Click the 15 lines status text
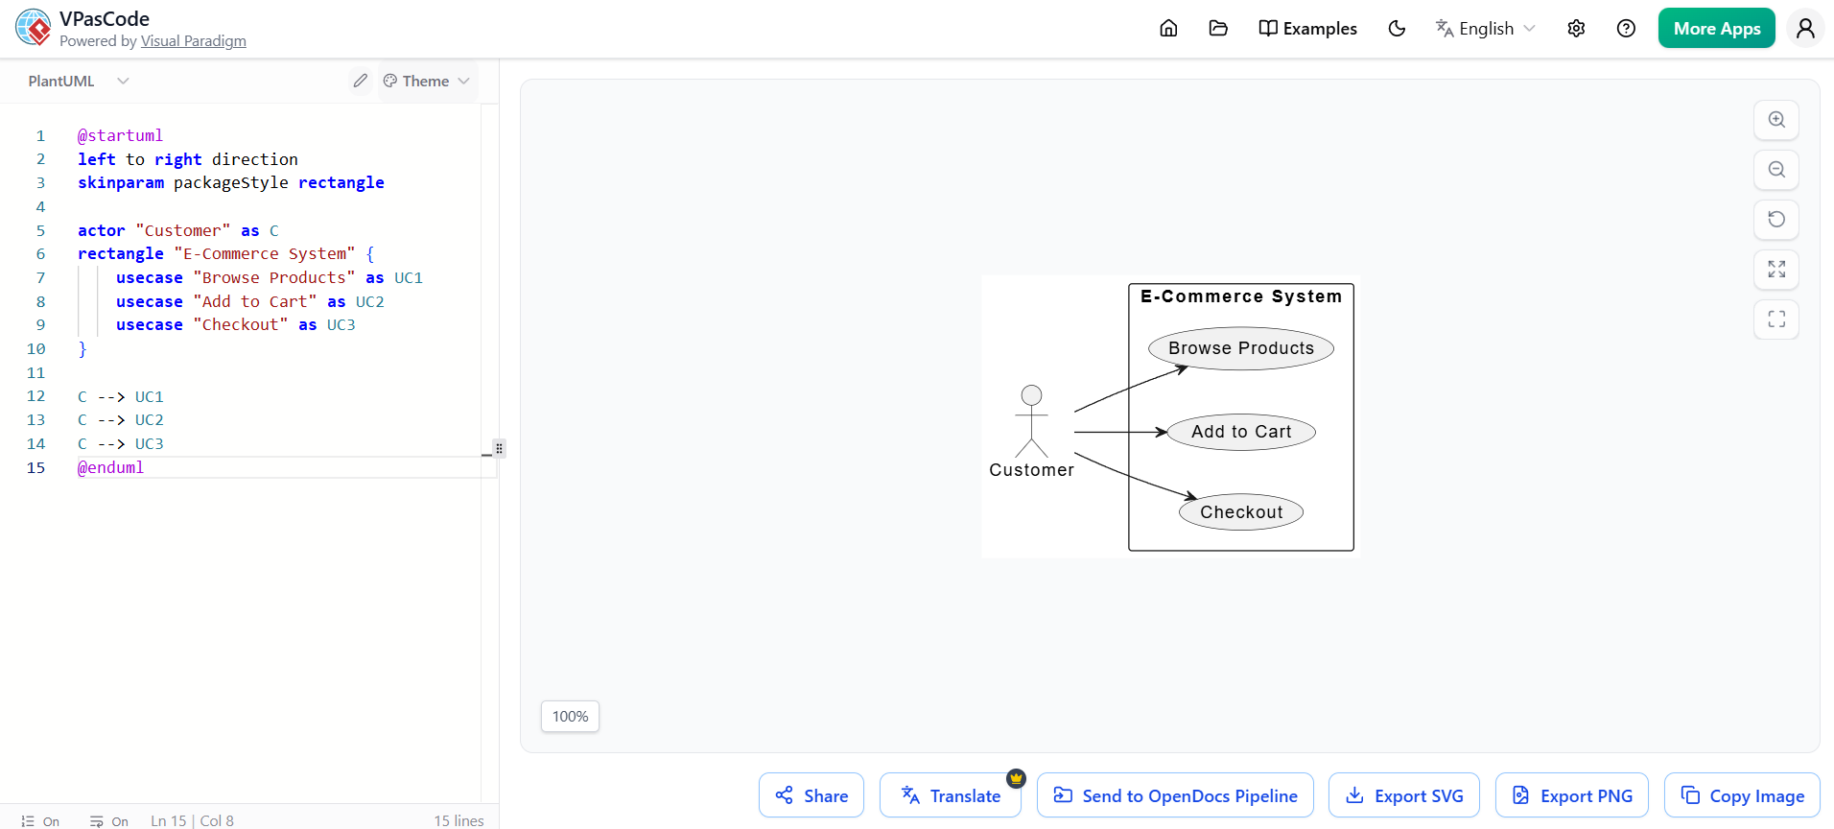 click(x=458, y=821)
